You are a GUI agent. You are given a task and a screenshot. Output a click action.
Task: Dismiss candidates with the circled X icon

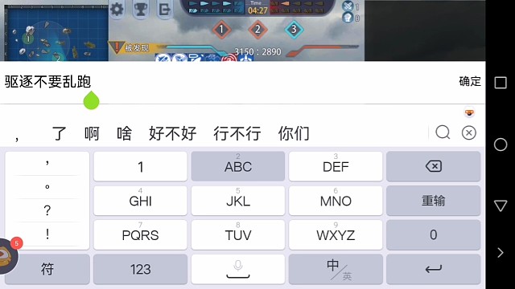coord(468,133)
